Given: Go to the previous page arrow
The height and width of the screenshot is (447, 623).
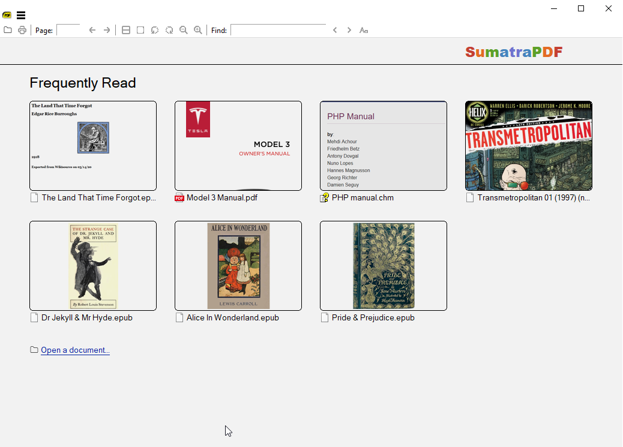Looking at the screenshot, I should click(x=92, y=30).
